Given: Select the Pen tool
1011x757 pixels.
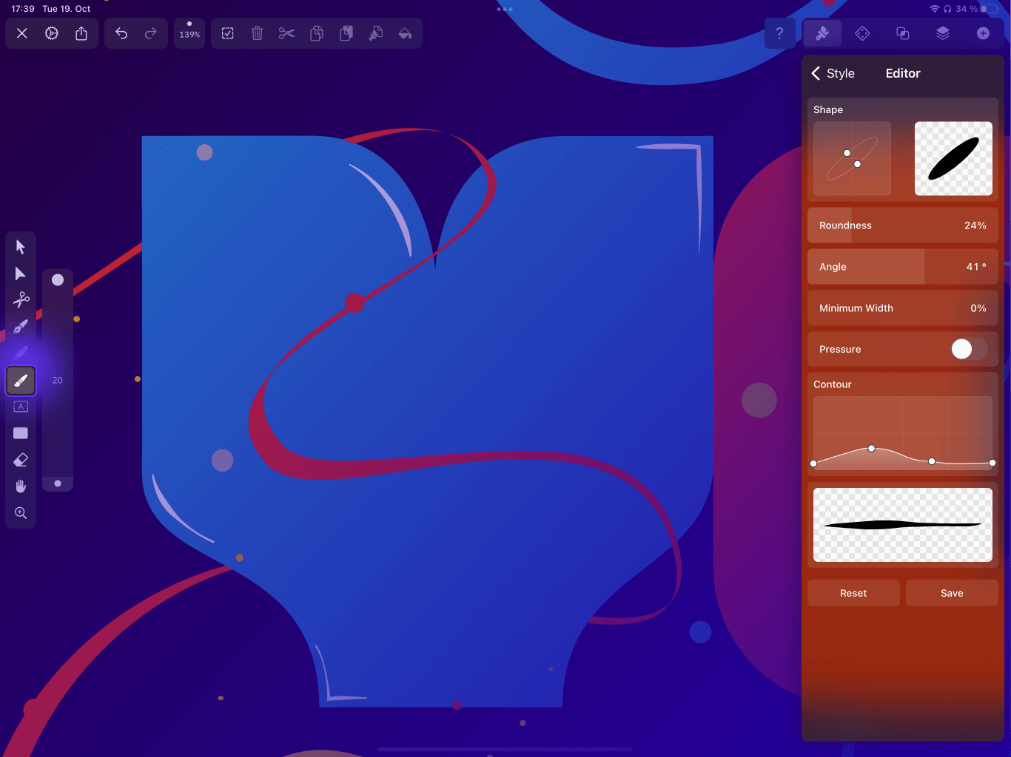Looking at the screenshot, I should [21, 326].
